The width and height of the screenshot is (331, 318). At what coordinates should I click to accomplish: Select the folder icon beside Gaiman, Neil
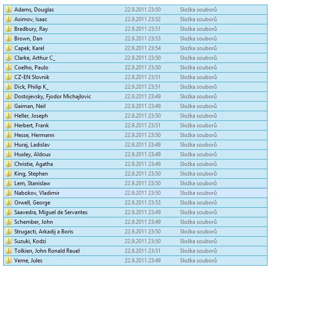click(8, 106)
